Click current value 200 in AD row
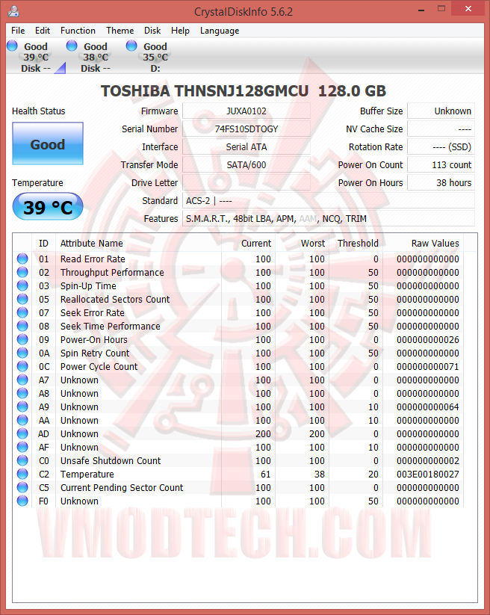This screenshot has height=615, width=490. pos(263,434)
